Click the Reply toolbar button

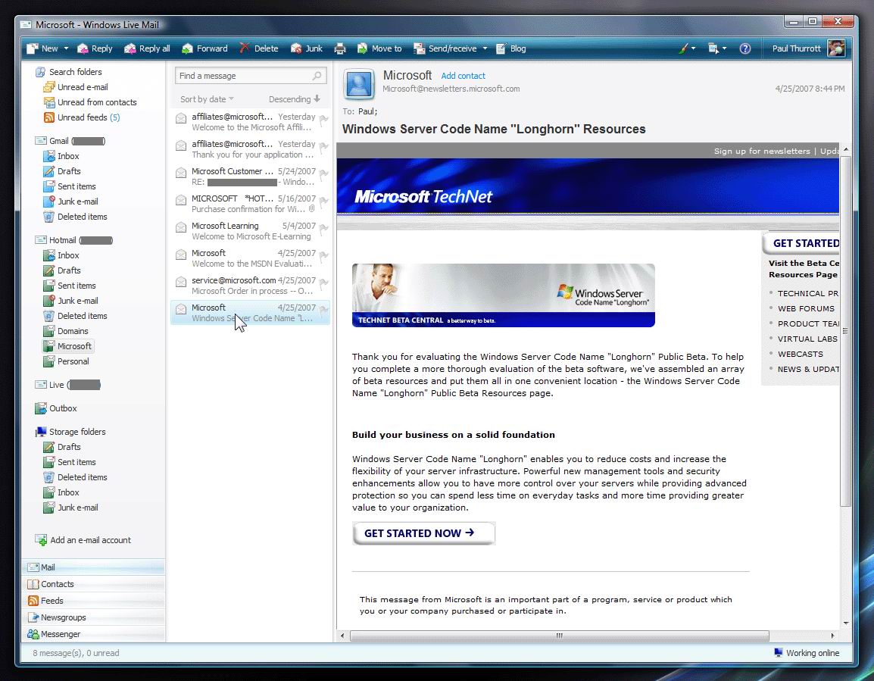pyautogui.click(x=95, y=48)
